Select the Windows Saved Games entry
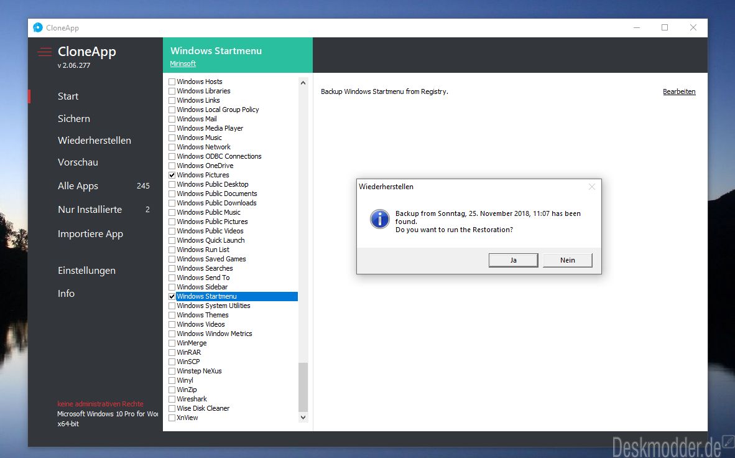735x458 pixels. tap(211, 259)
